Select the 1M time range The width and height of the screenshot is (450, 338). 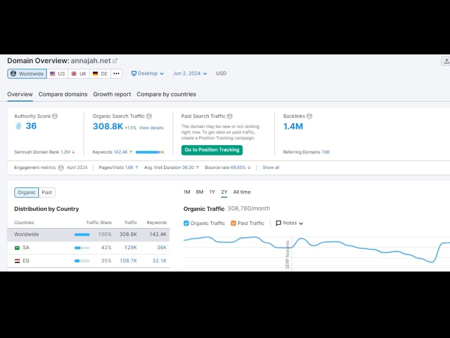[187, 192]
